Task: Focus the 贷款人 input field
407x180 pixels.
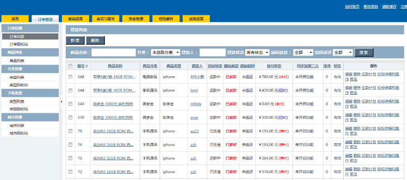Action: [x=213, y=52]
